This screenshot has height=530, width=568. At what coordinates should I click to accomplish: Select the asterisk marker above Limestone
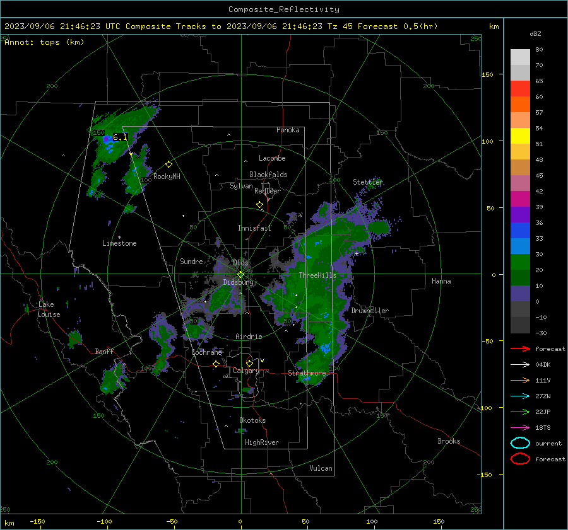click(x=119, y=238)
